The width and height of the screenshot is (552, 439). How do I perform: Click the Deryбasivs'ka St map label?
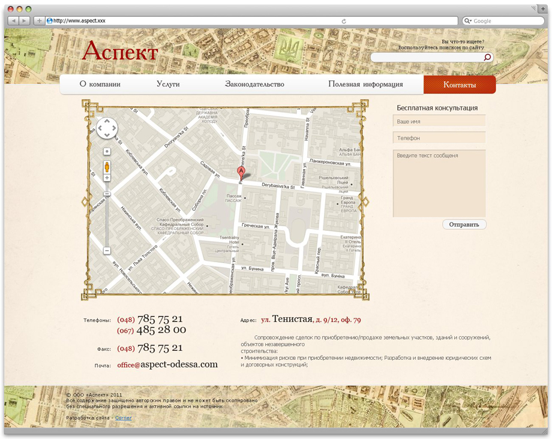[278, 185]
